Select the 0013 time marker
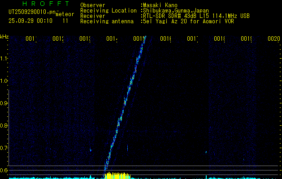Viewport: 282px width, 179px height. point(85,39)
